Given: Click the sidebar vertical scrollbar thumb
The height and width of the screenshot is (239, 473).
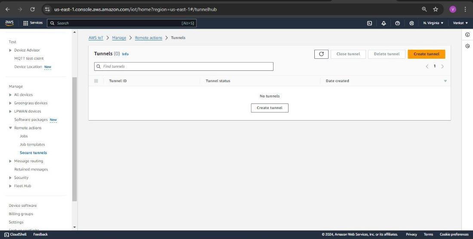Looking at the screenshot, I should point(74,139).
